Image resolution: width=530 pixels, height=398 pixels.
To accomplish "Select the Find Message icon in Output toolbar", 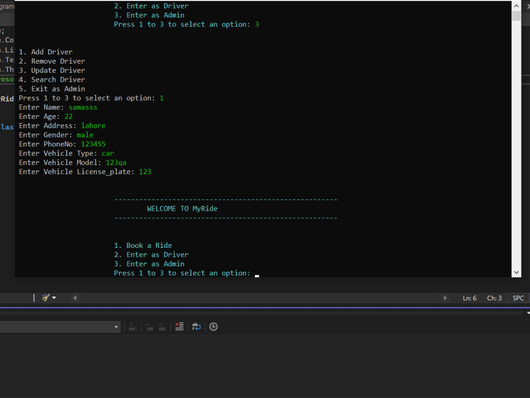I will tap(133, 326).
